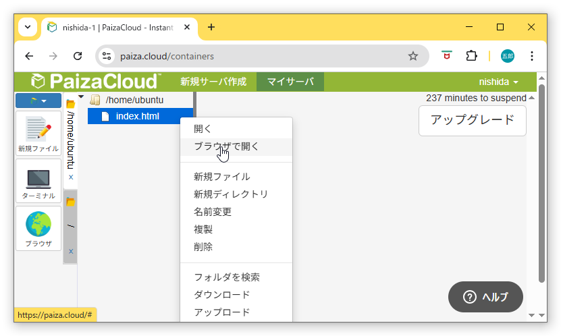Bookmark this page with the star icon
Screen dimensions: 561x336
413,56
